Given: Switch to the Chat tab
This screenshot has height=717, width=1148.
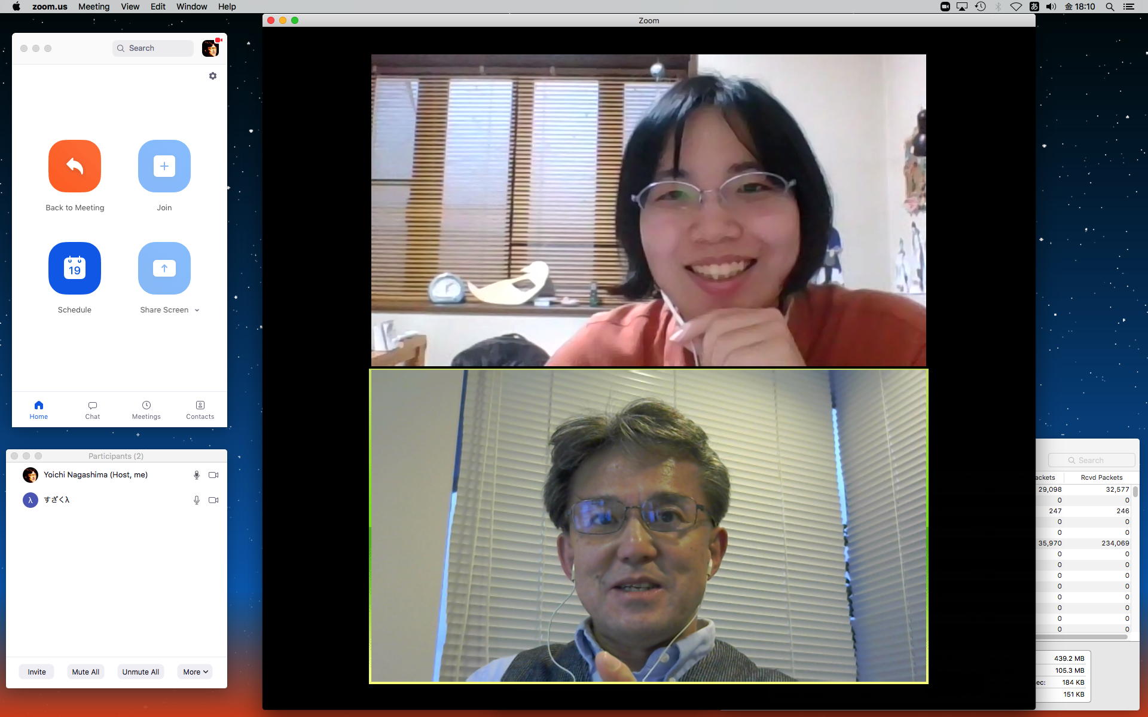Looking at the screenshot, I should tap(93, 410).
